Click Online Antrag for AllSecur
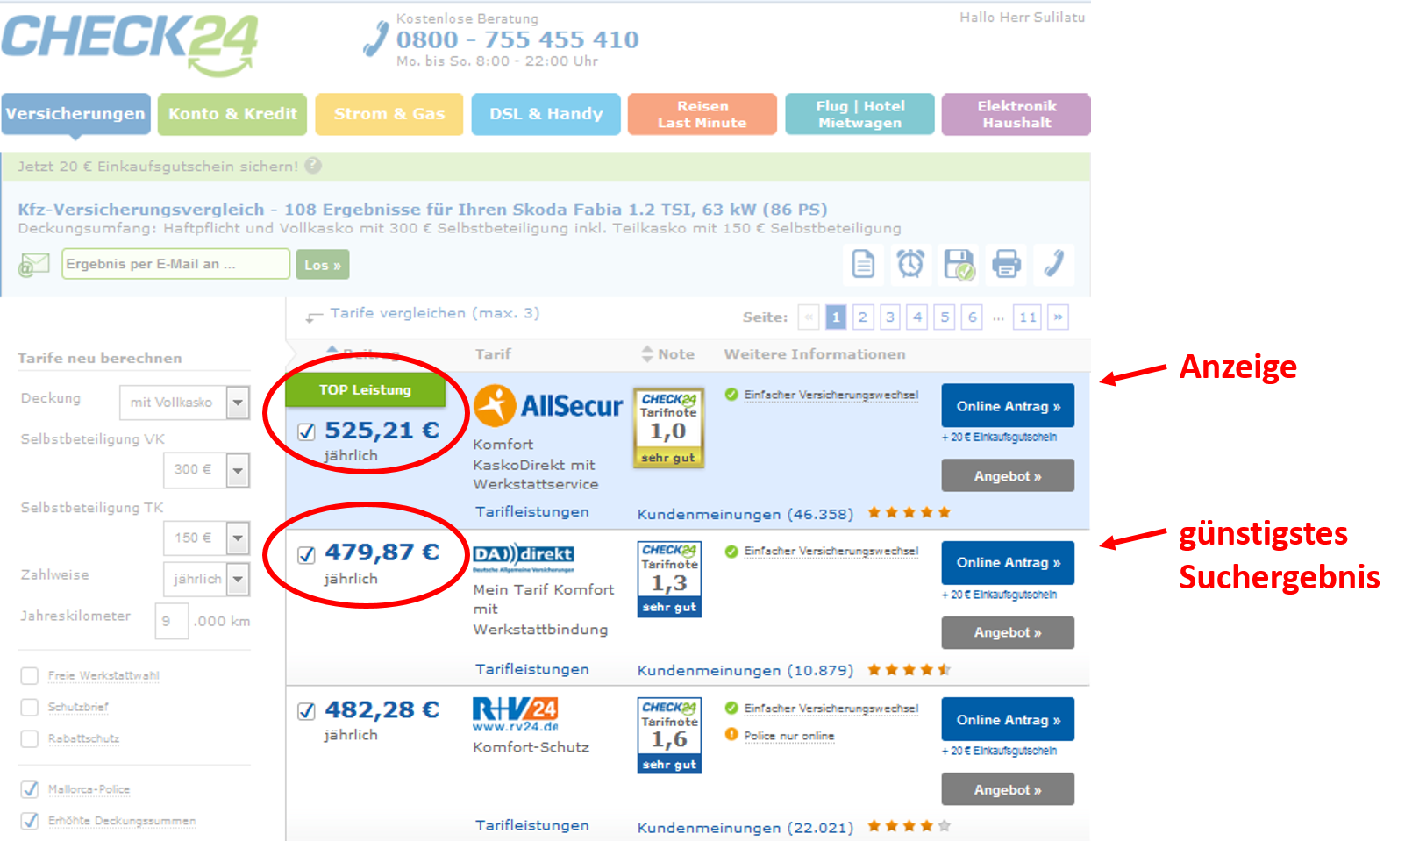 [1008, 406]
